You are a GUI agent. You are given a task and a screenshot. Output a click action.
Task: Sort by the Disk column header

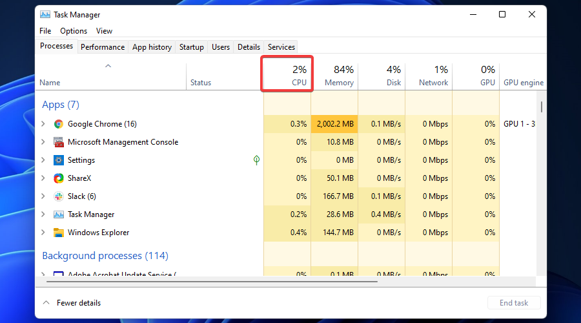pos(382,76)
